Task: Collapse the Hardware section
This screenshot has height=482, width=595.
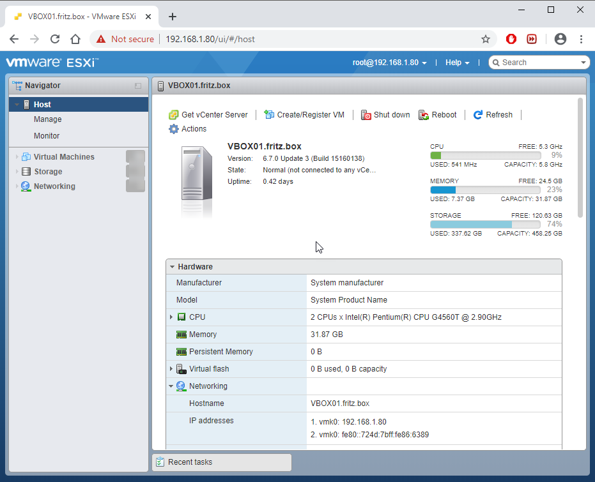Action: [173, 267]
